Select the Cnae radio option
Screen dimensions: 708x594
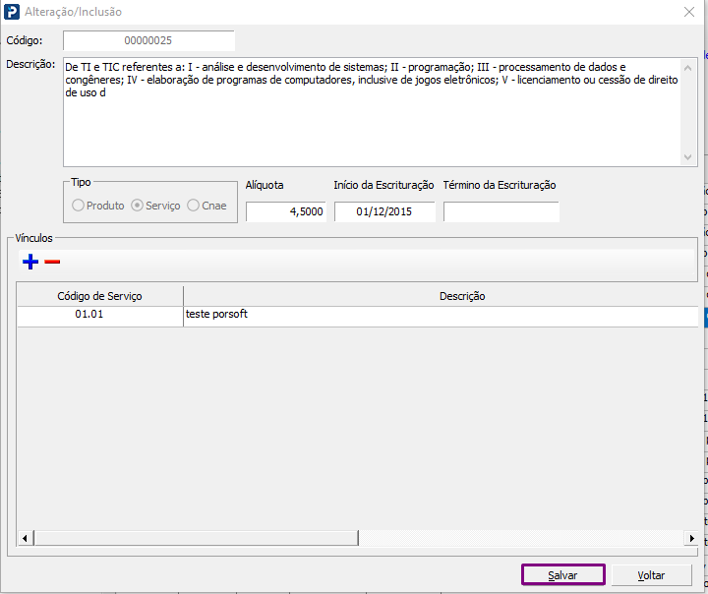(x=206, y=206)
